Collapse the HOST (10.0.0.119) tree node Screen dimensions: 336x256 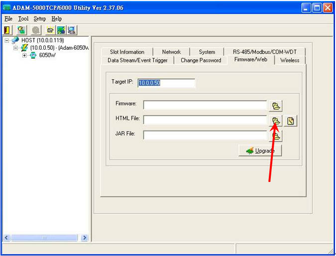7,40
